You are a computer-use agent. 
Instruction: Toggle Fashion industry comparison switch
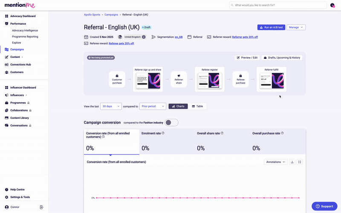[171, 123]
